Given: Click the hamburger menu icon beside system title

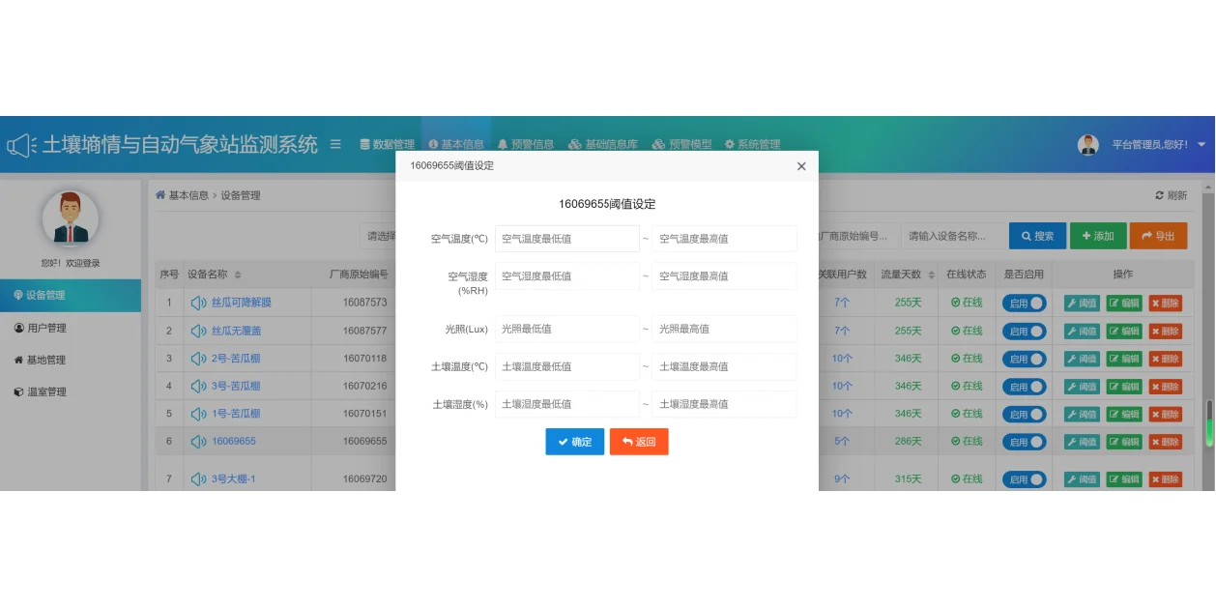Looking at the screenshot, I should [x=334, y=143].
